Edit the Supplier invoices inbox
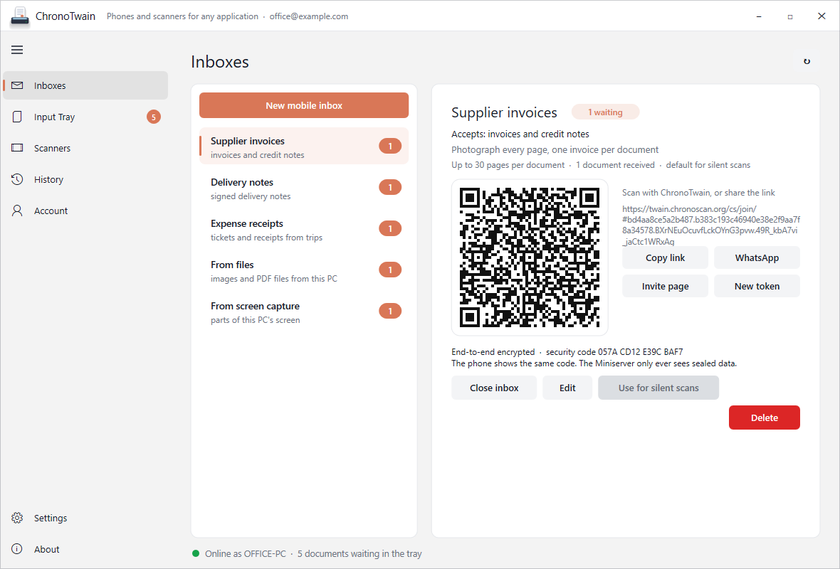The image size is (840, 569). click(567, 388)
